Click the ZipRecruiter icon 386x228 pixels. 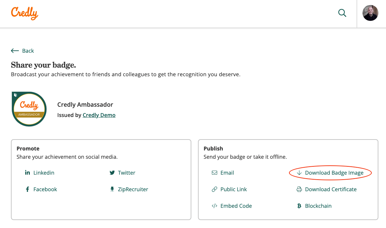click(x=112, y=189)
